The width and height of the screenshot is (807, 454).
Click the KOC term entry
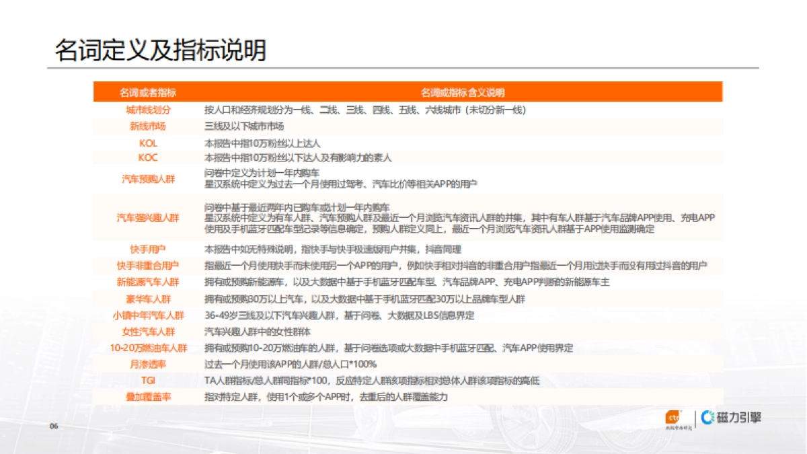pyautogui.click(x=149, y=158)
